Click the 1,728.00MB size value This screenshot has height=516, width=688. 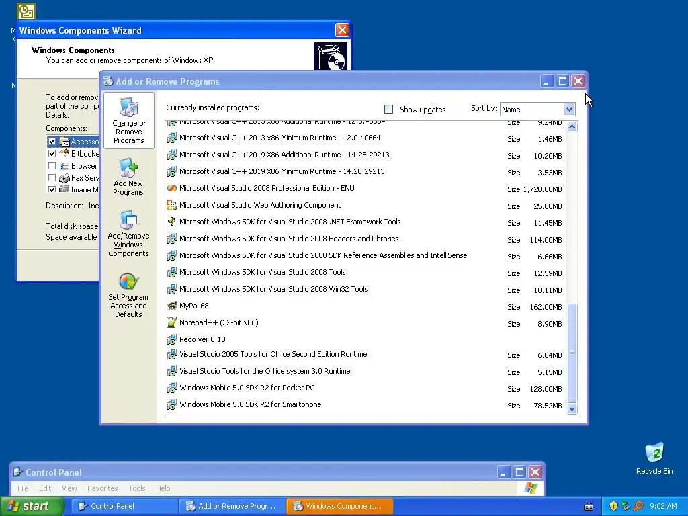tap(542, 189)
